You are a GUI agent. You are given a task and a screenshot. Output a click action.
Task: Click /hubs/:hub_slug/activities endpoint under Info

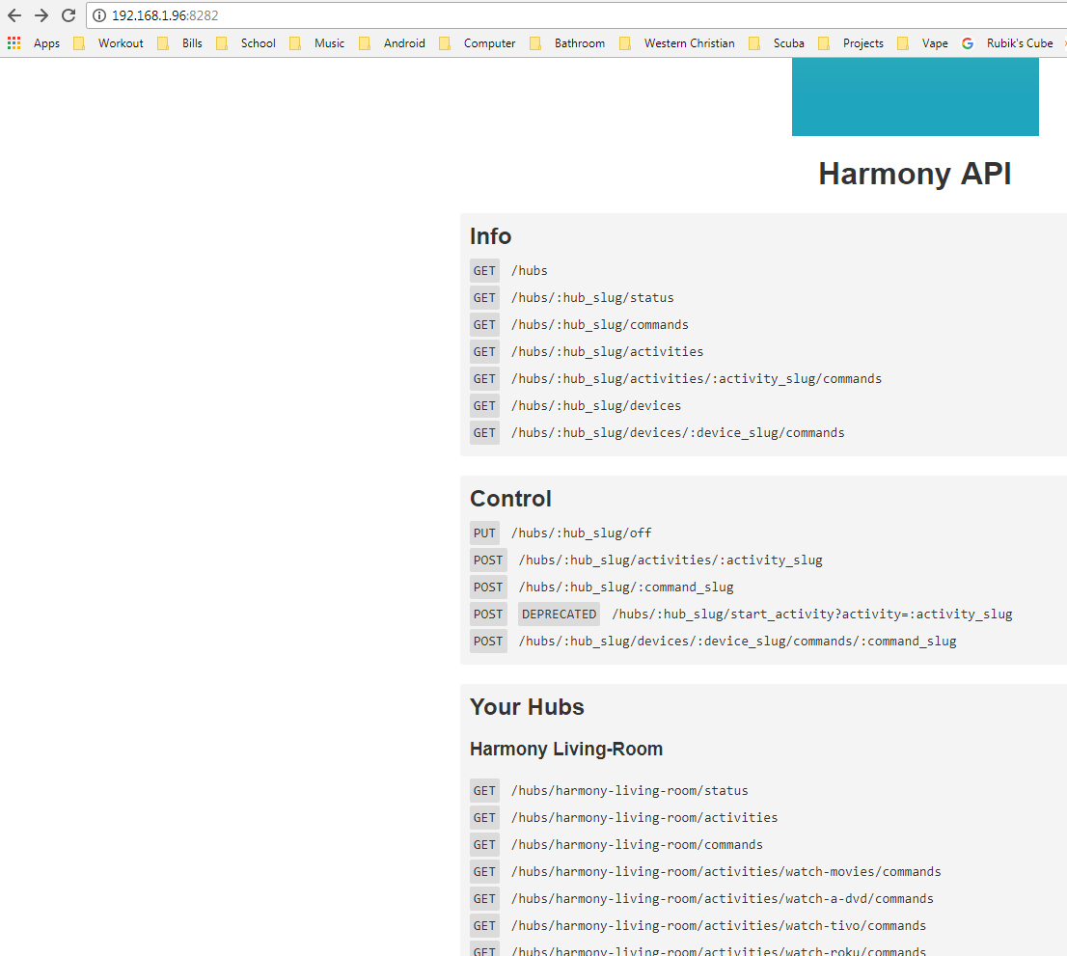(608, 352)
